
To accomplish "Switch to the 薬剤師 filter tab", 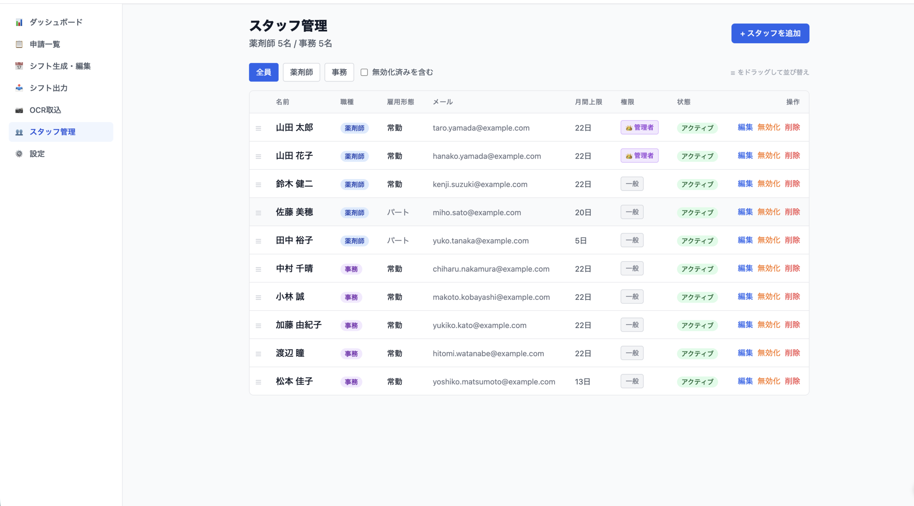I will click(x=301, y=72).
